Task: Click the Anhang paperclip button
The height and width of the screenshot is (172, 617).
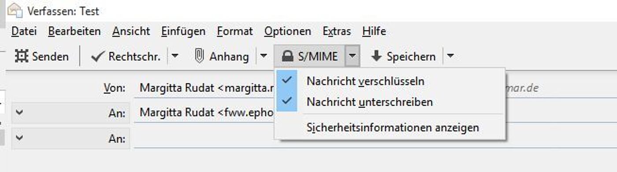Action: pyautogui.click(x=222, y=56)
